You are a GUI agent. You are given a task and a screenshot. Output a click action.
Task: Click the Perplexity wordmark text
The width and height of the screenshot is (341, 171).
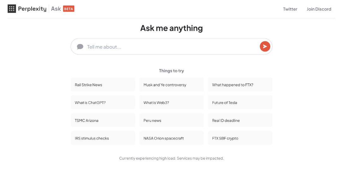[32, 9]
